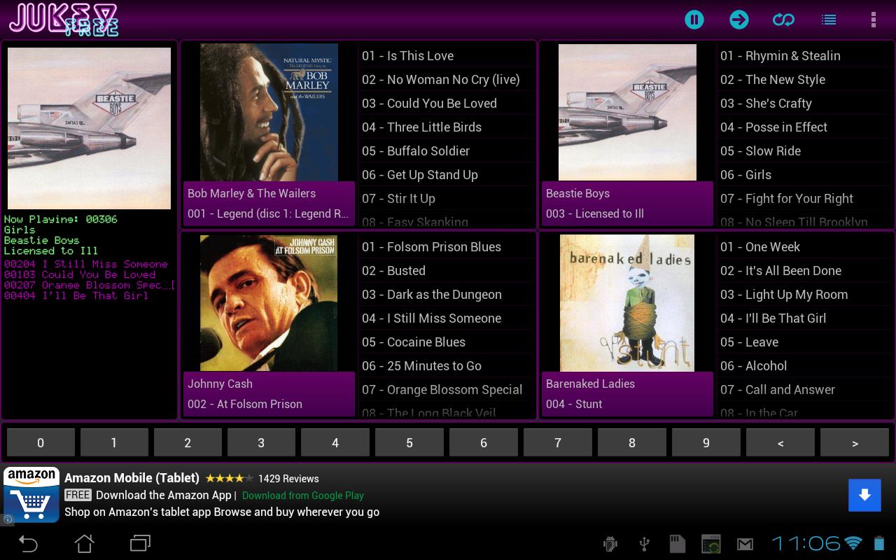This screenshot has width=896, height=560.
Task: Tap the Jukey Free logo
Action: 63,19
